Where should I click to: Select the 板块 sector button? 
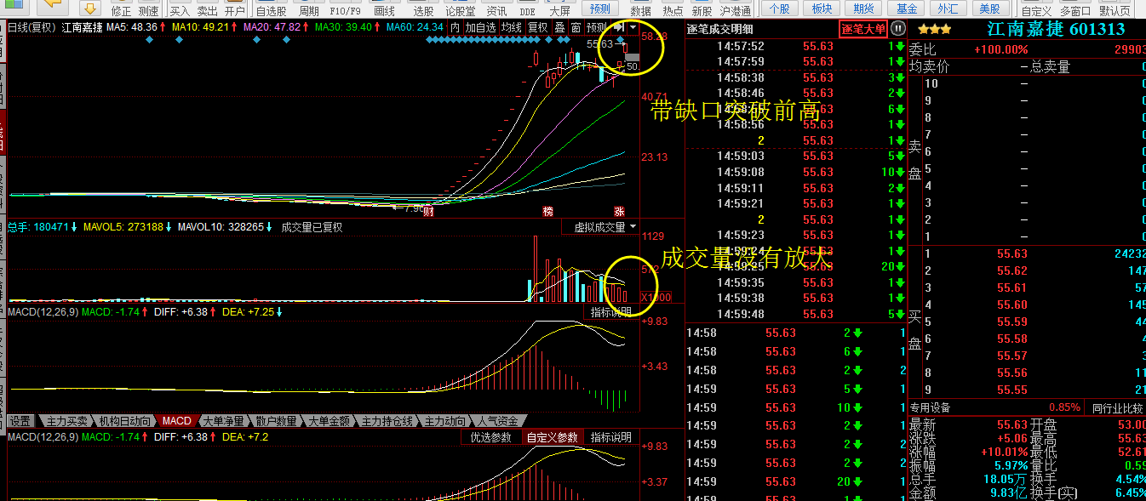click(822, 9)
